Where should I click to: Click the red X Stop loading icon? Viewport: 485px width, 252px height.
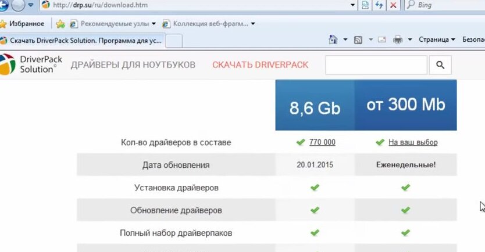[x=393, y=5]
